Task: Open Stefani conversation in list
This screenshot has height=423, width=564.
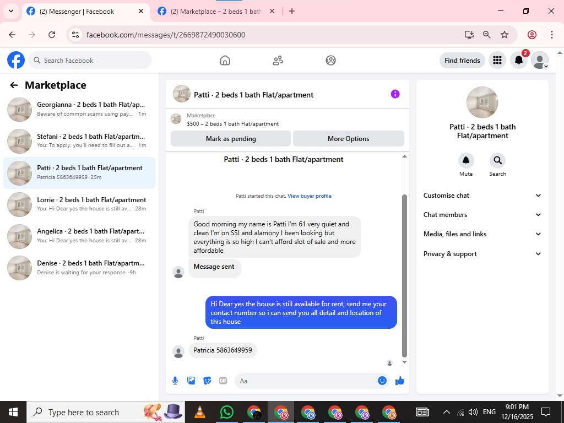Action: click(x=79, y=141)
